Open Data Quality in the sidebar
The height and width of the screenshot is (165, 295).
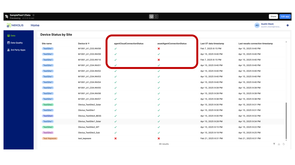(15, 43)
